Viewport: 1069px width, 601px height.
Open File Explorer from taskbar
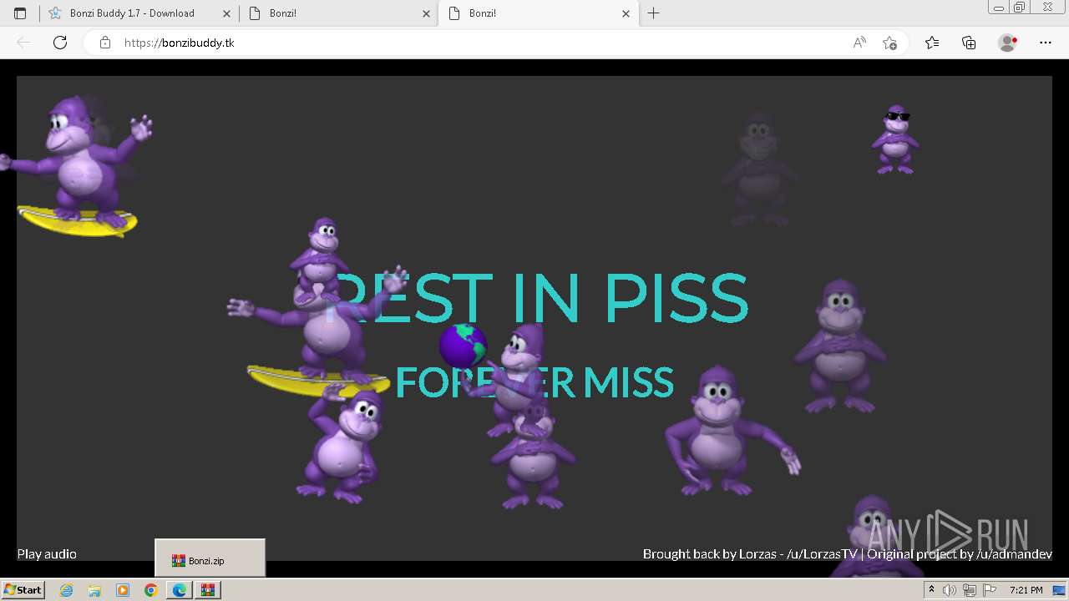(x=94, y=590)
